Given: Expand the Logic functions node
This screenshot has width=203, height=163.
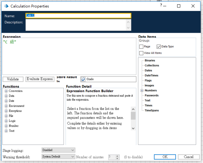Looking at the screenshot, I should (x=6, y=121).
